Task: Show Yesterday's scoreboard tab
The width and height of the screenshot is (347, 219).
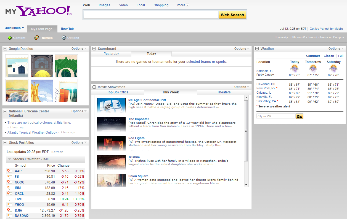Action: tap(111, 54)
